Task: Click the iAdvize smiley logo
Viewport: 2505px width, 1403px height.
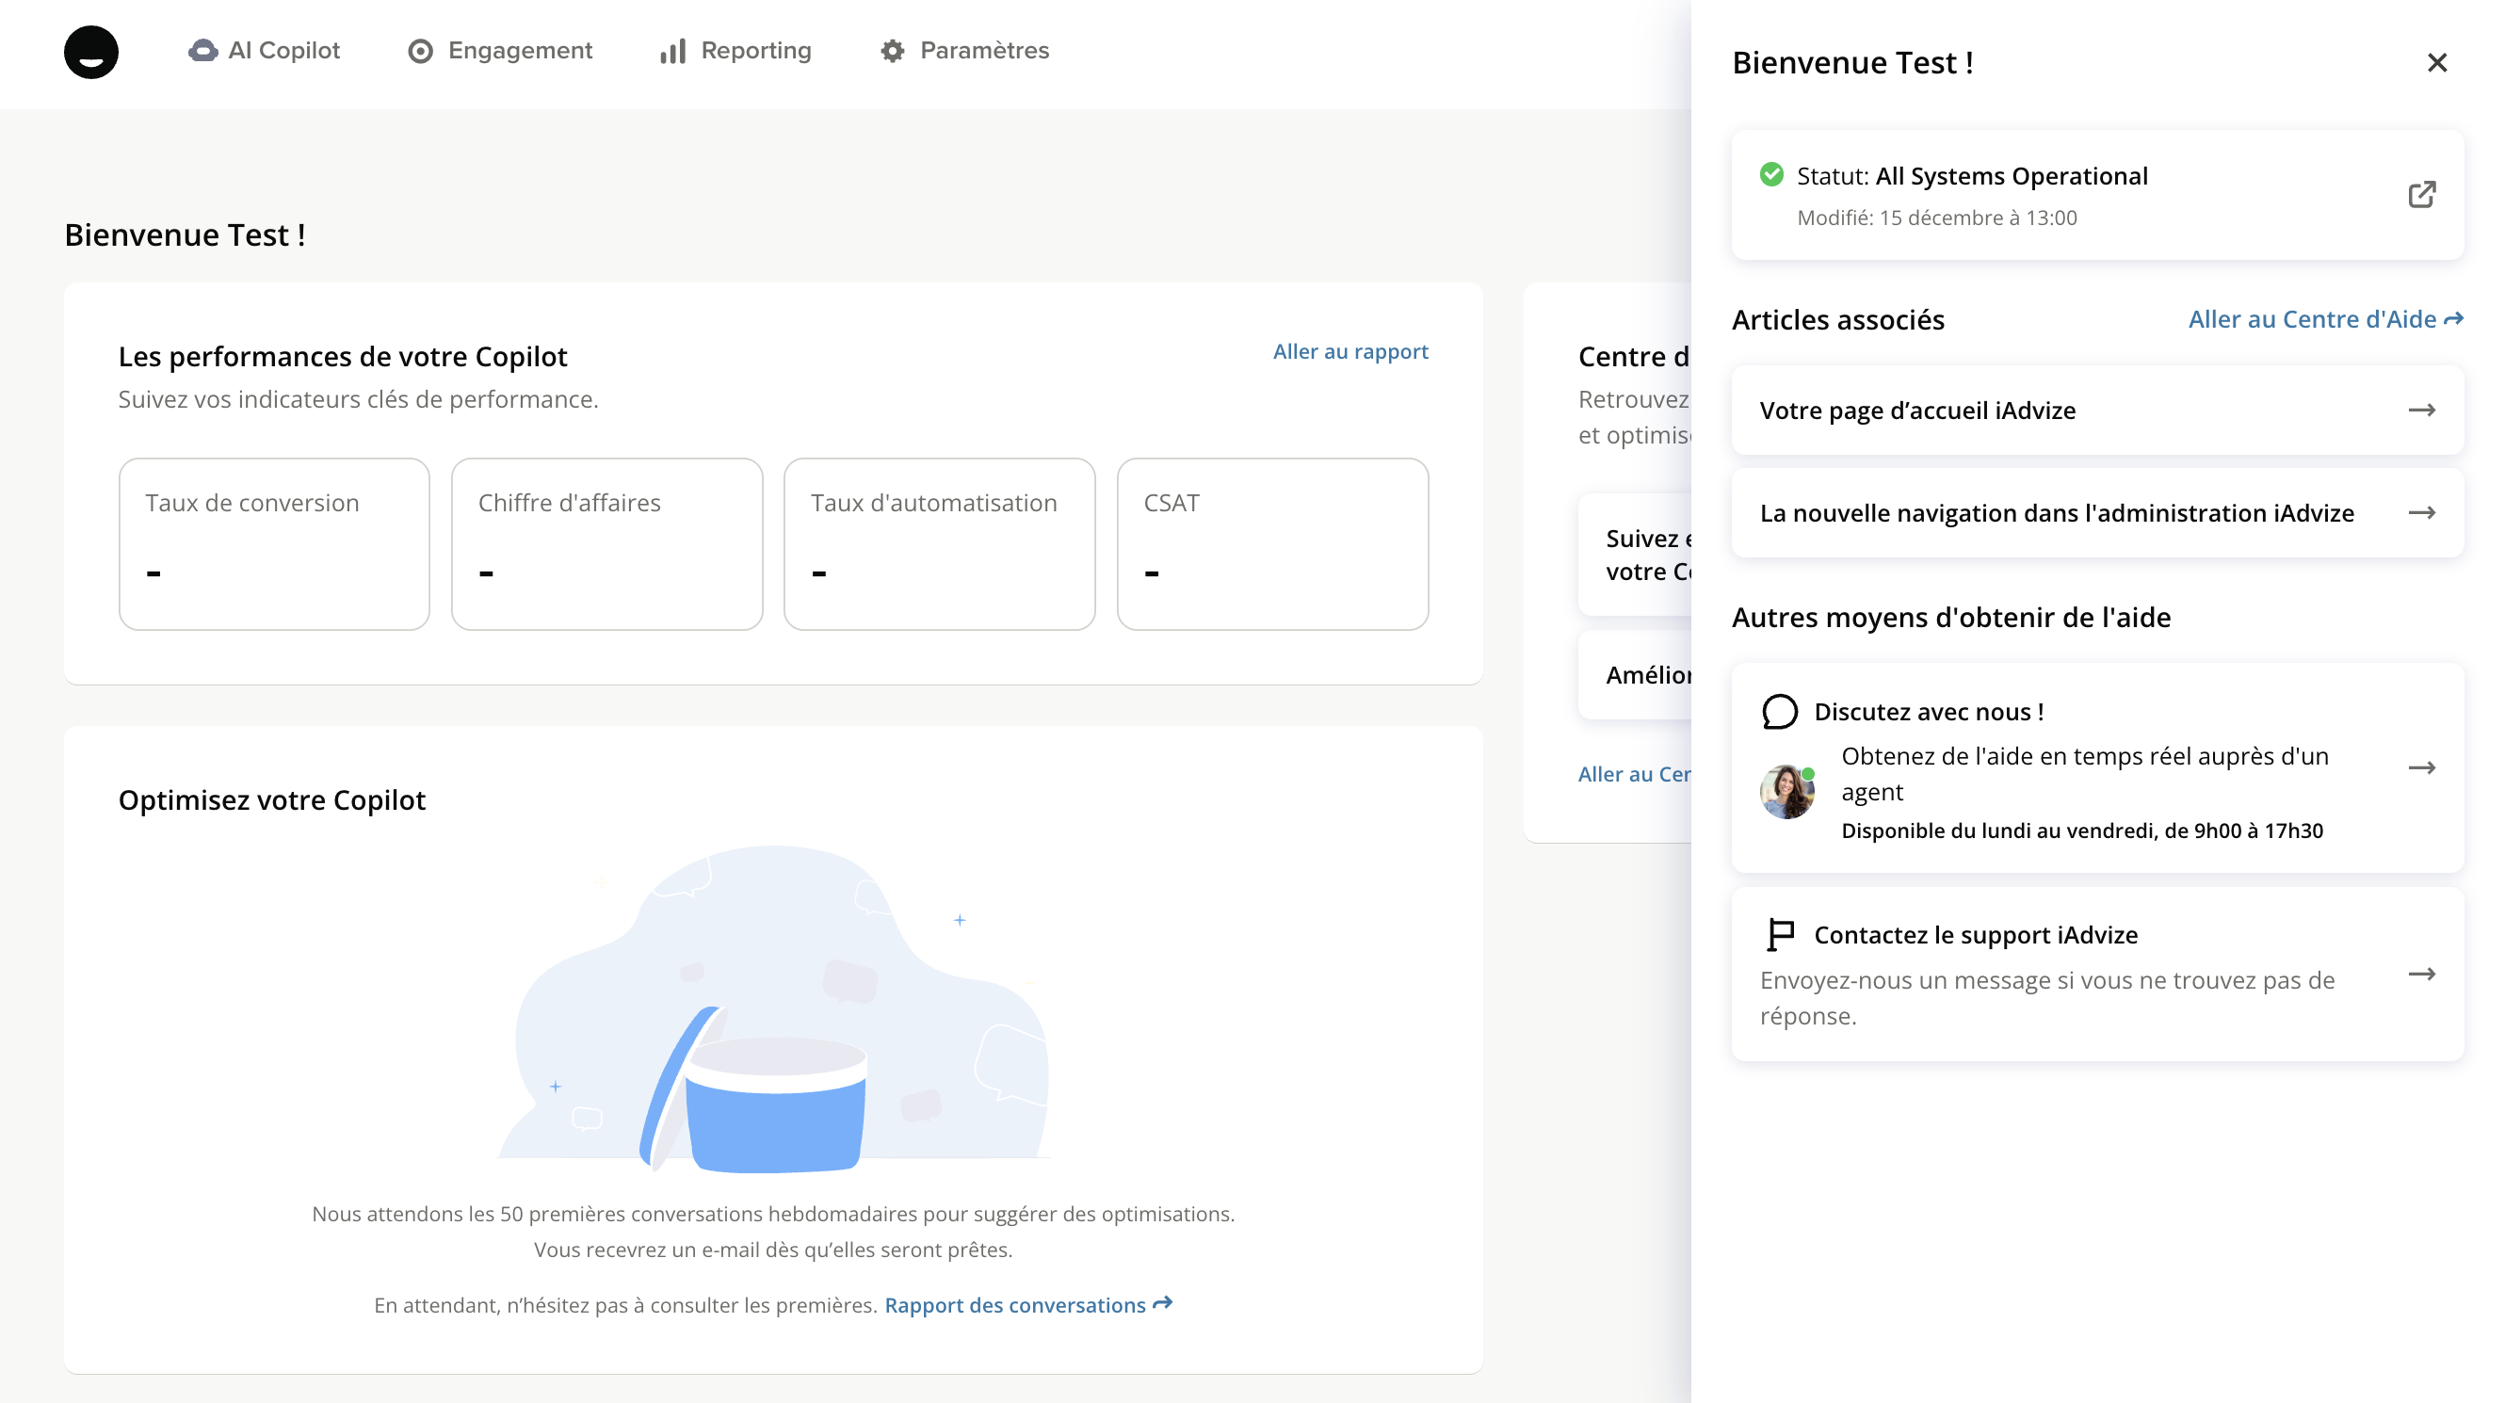Action: pyautogui.click(x=90, y=52)
